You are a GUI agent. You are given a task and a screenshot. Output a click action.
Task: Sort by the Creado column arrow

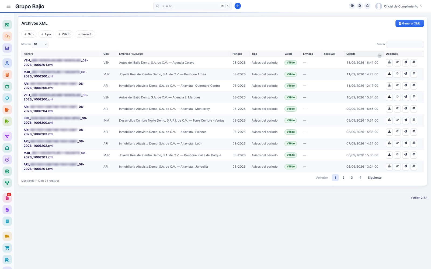pyautogui.click(x=379, y=55)
